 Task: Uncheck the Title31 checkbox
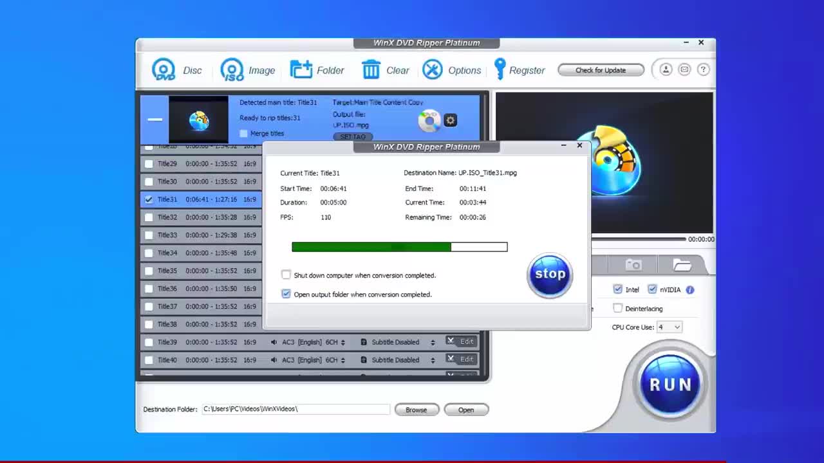[x=149, y=199]
